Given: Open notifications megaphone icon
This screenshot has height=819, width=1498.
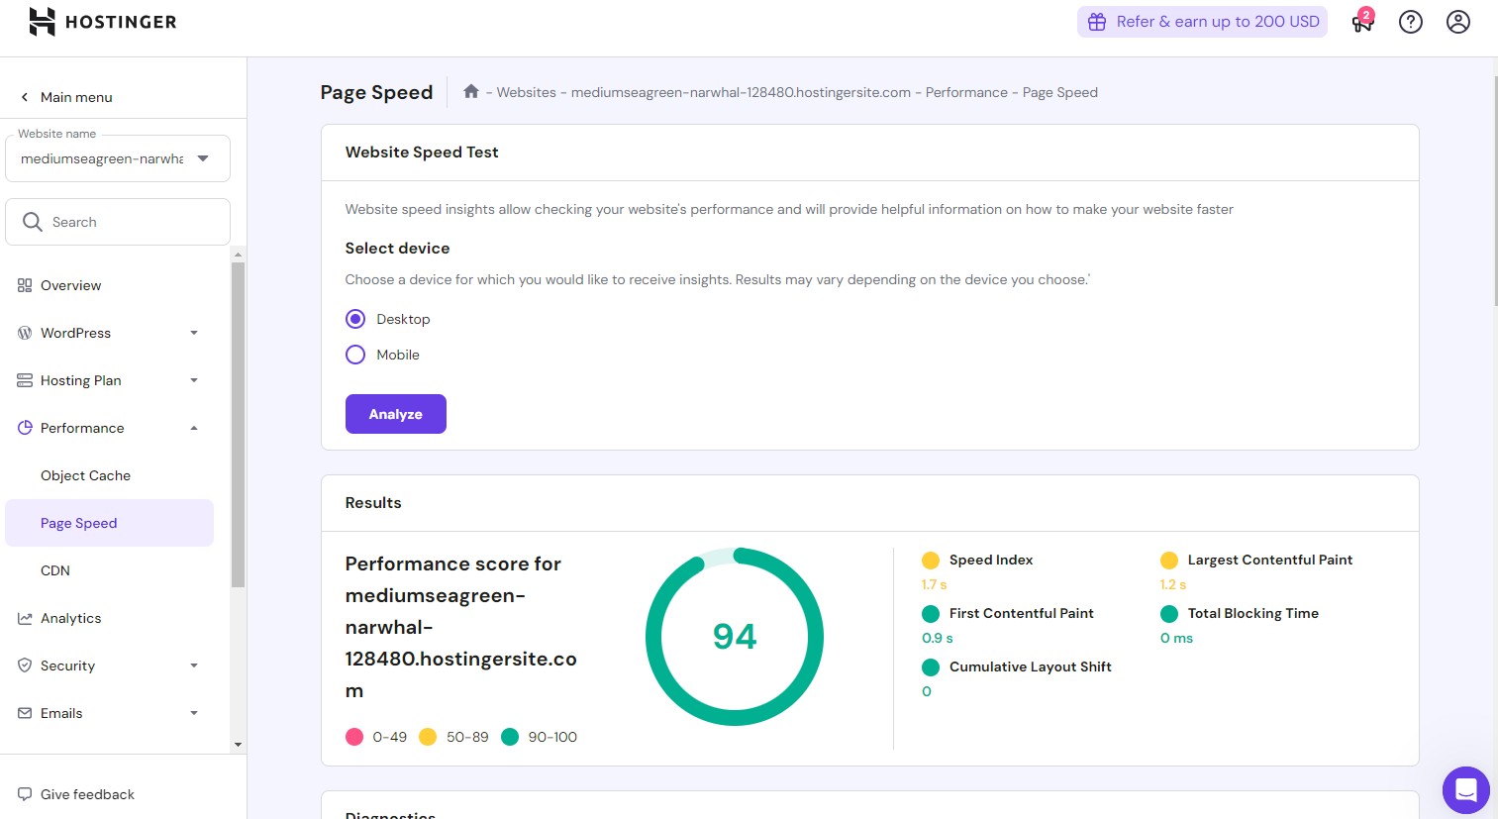Looking at the screenshot, I should click(x=1362, y=22).
